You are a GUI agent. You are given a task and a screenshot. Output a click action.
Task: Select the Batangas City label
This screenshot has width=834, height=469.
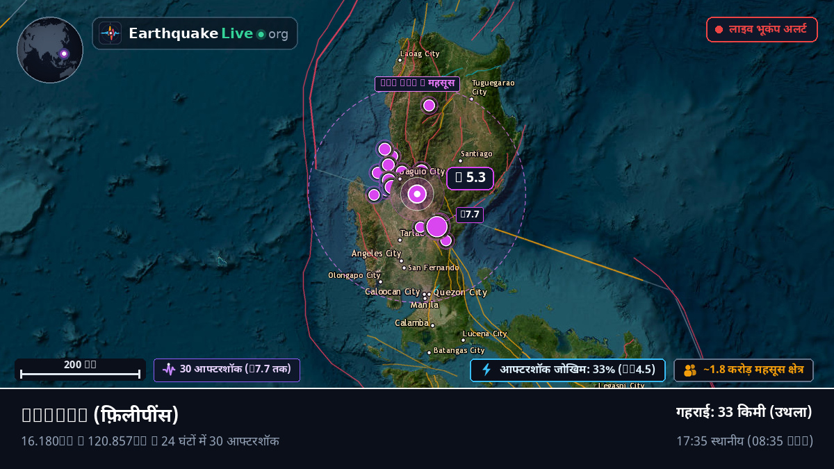(x=459, y=351)
